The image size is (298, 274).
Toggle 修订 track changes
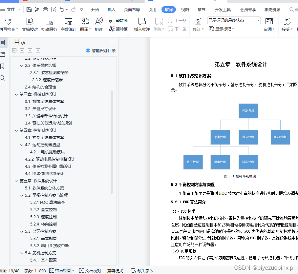pos(198,25)
